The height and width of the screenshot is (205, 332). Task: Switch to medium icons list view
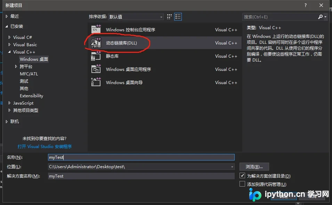[178, 17]
